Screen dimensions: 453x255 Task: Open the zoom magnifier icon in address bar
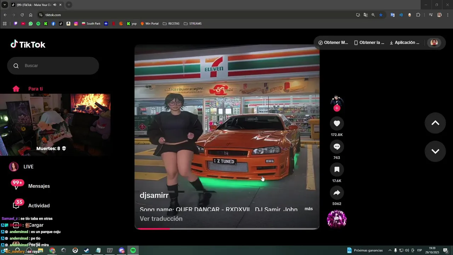tap(373, 15)
